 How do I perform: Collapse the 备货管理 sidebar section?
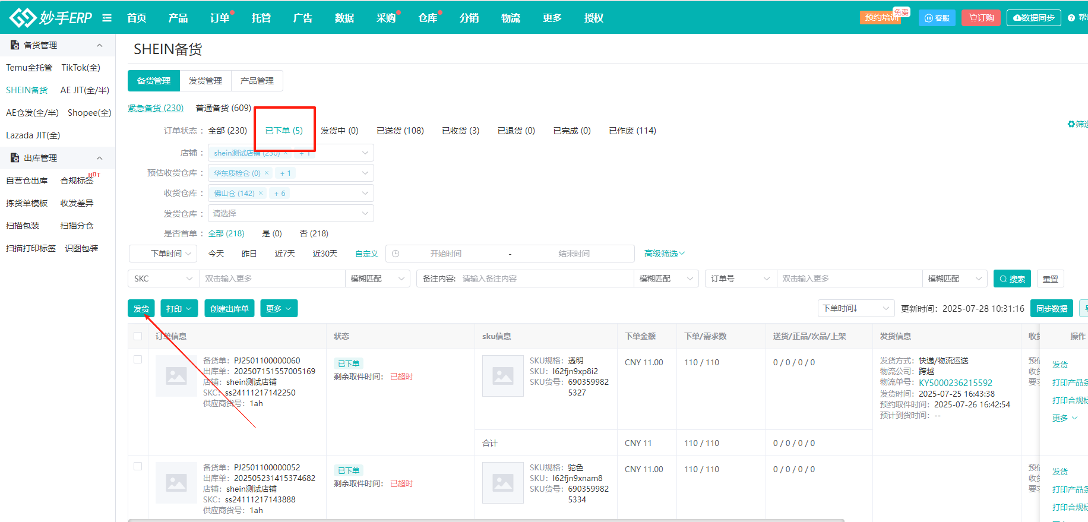click(x=99, y=45)
